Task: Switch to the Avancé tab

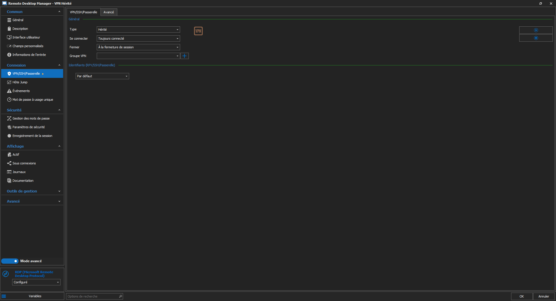Action: click(x=109, y=12)
